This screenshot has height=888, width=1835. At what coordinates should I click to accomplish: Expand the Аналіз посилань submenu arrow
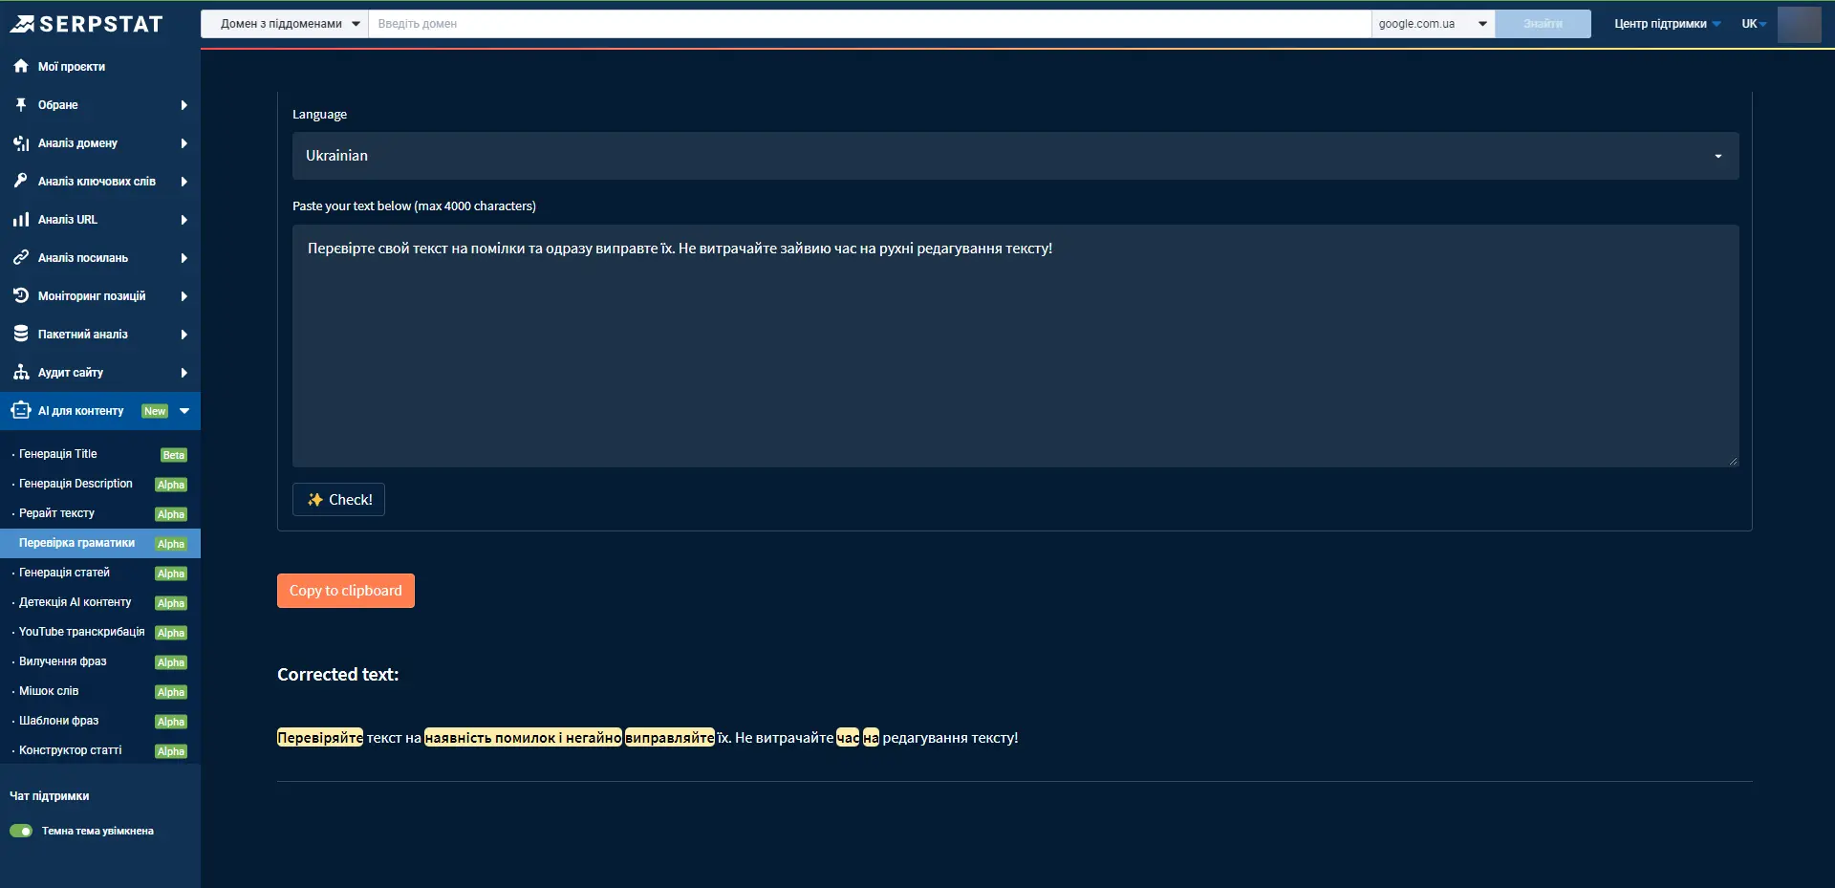[x=184, y=258]
